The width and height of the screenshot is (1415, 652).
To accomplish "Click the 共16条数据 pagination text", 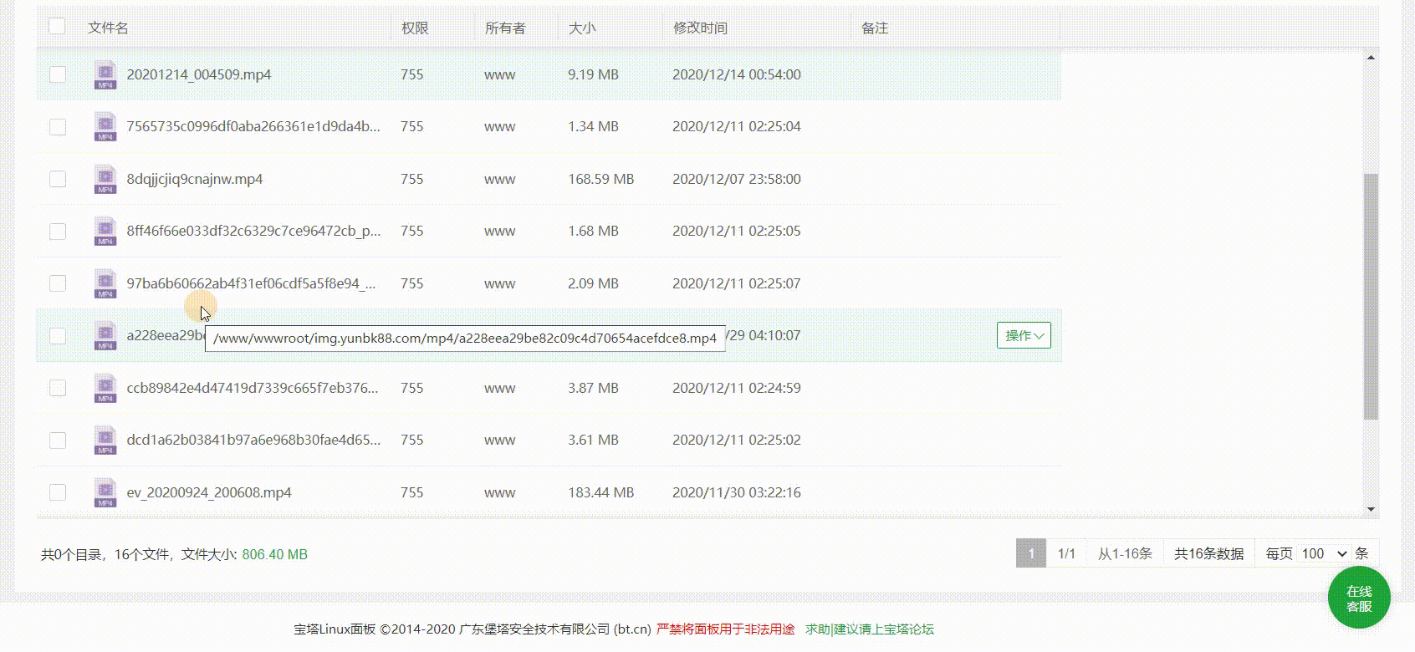I will 1208,553.
